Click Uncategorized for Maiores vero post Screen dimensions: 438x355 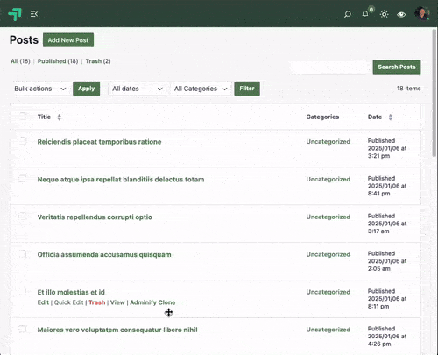coord(328,330)
